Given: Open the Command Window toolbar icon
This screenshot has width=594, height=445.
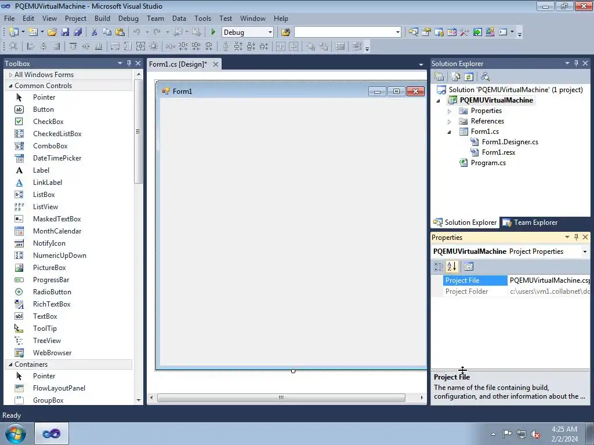Looking at the screenshot, I should coord(503,32).
